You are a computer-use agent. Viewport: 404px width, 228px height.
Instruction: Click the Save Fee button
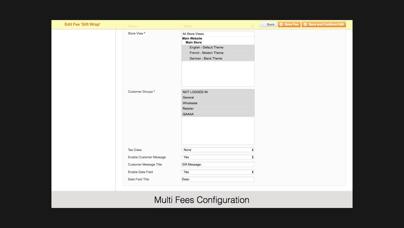click(289, 24)
